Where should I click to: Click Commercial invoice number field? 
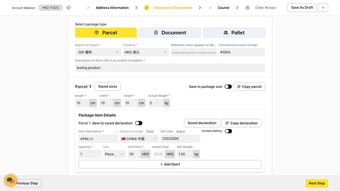click(x=242, y=52)
